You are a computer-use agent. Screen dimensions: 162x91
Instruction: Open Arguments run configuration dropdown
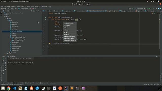[x=140, y=9]
